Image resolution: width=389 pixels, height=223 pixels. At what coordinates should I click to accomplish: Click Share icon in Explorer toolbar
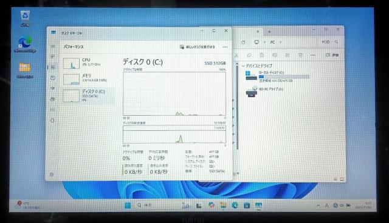[x=287, y=55]
